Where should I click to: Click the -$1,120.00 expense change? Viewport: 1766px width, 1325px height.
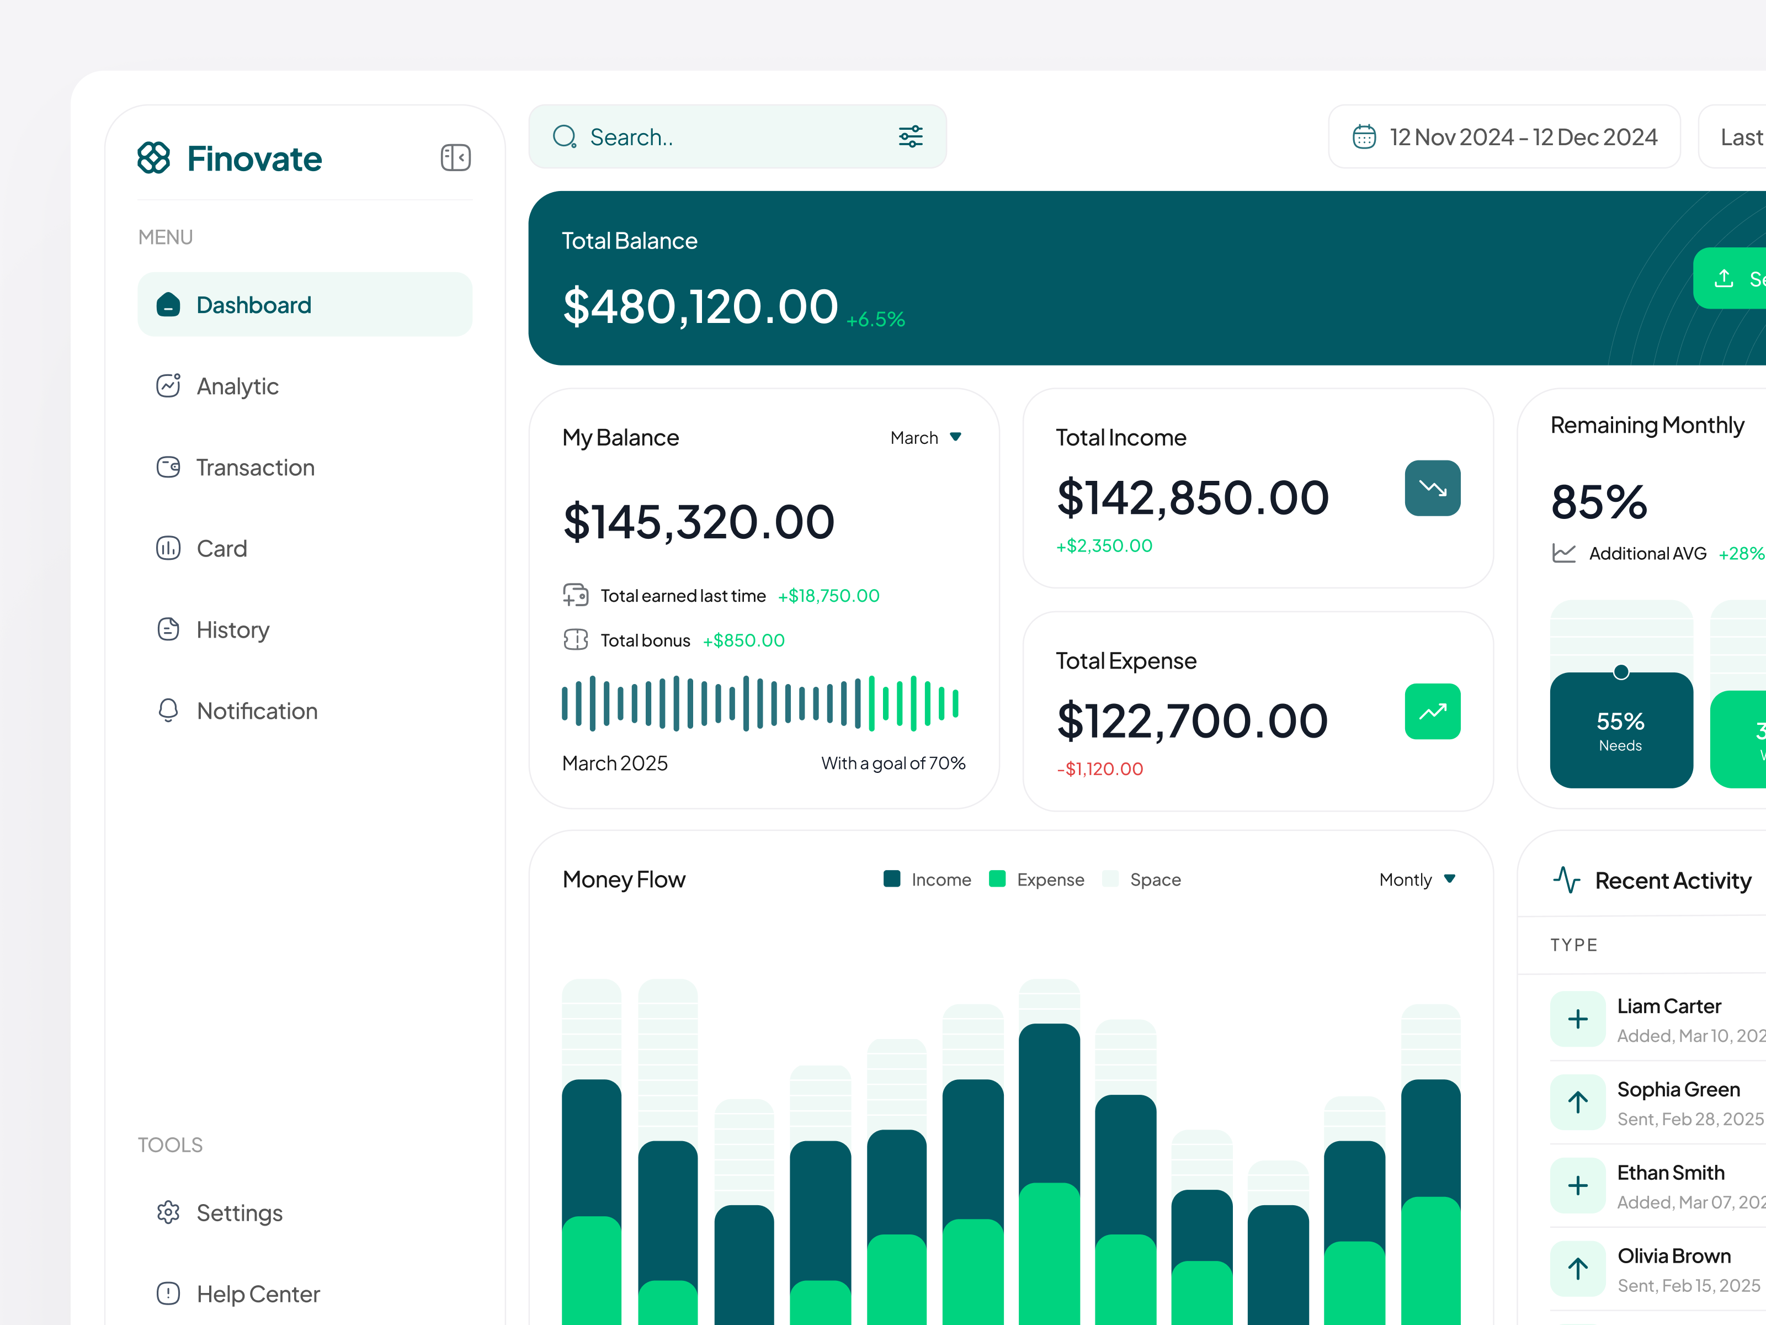pyautogui.click(x=1099, y=768)
